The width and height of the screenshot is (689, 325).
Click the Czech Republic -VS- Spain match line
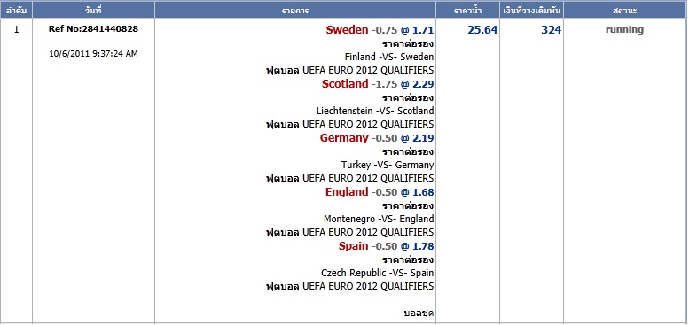378,273
